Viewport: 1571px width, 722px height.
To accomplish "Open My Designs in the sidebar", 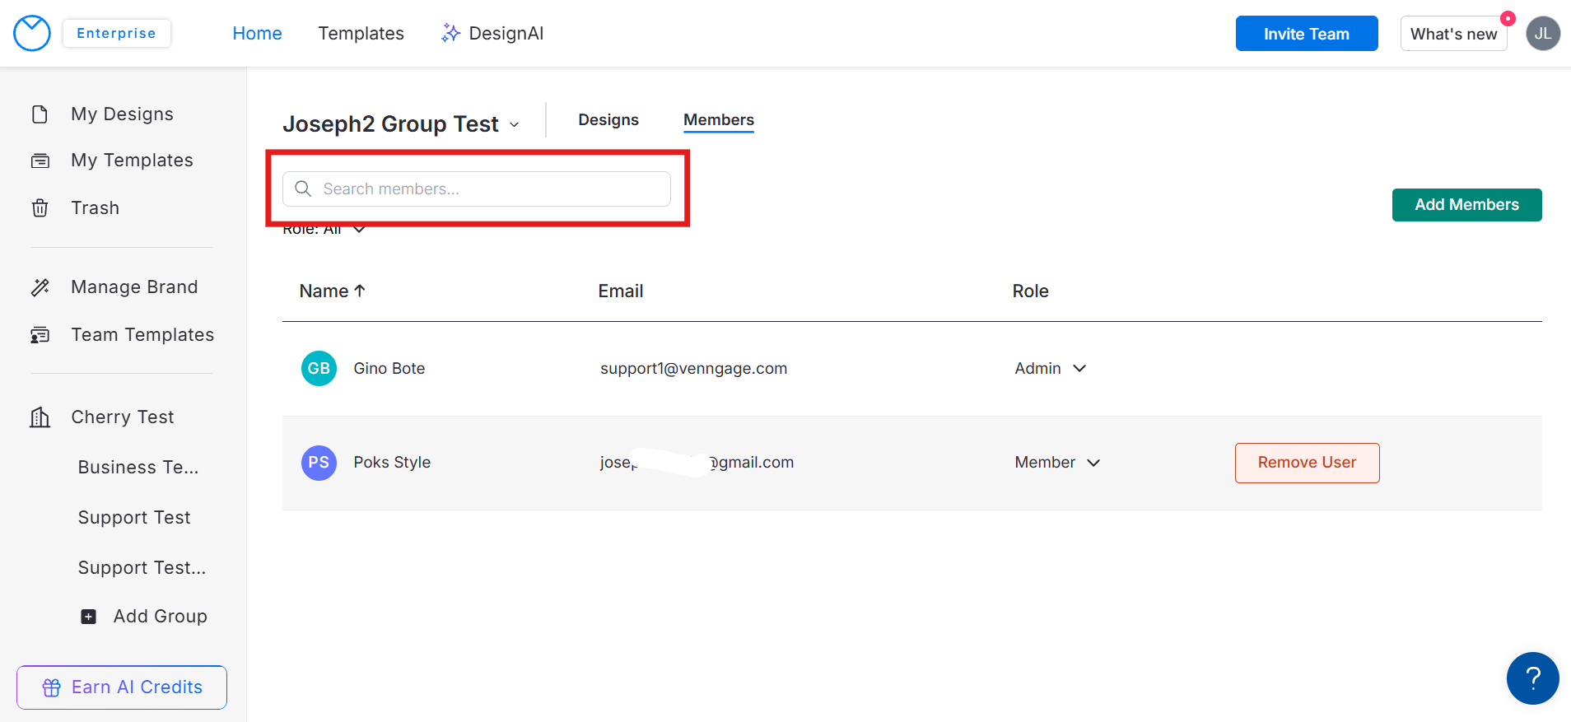I will (122, 114).
